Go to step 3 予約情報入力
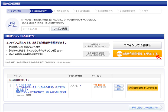168x112 pixels. (61, 11)
